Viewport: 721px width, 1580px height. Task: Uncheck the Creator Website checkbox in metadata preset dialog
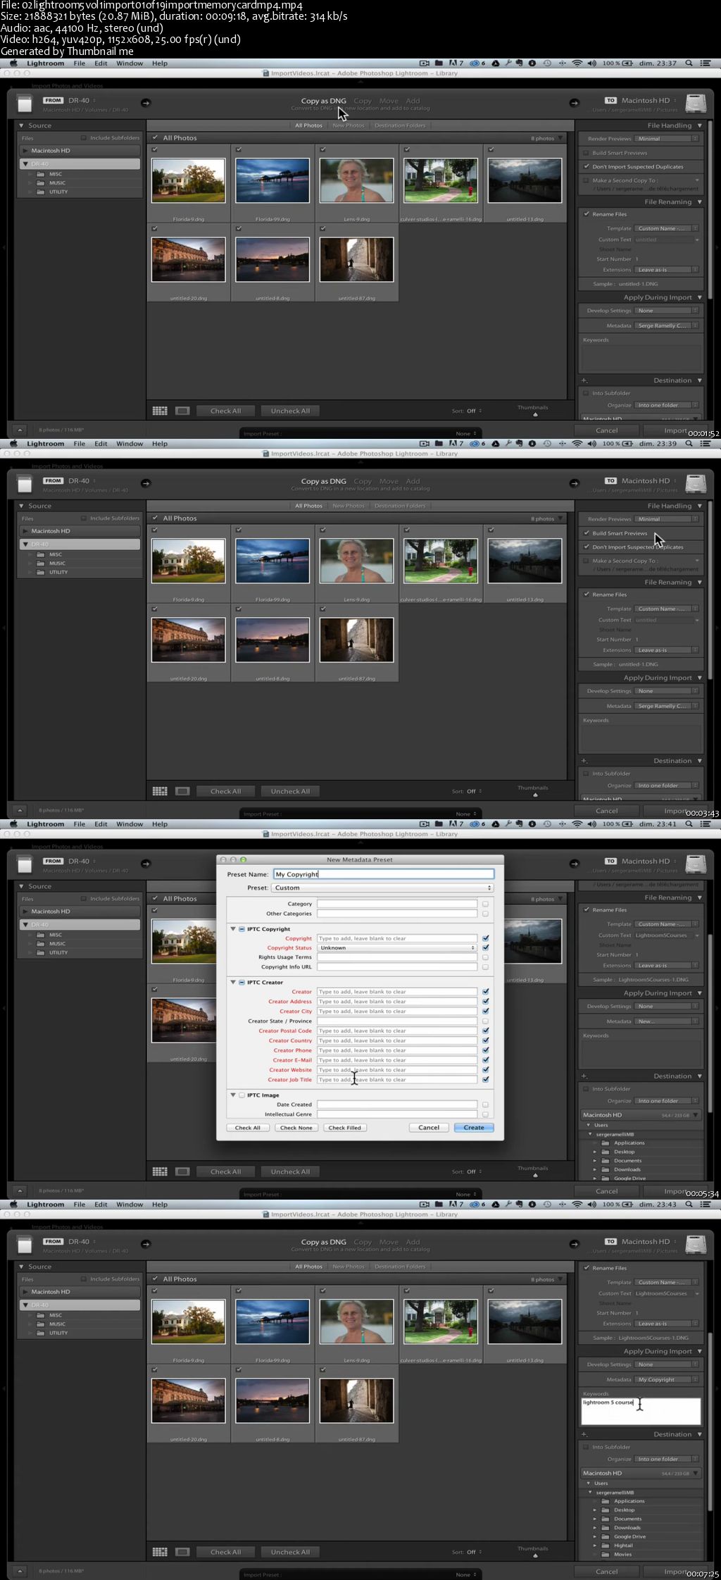(485, 1070)
